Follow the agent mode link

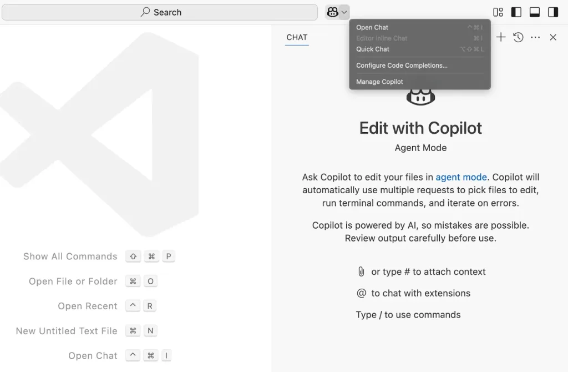click(x=461, y=177)
